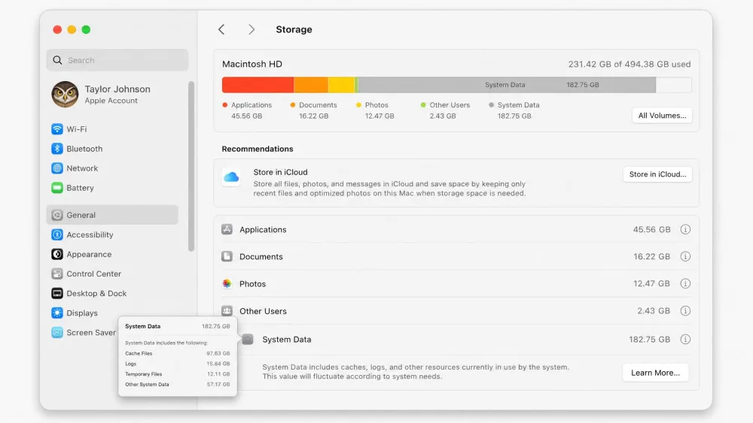
Task: Click the System Data row icon
Action: (x=248, y=339)
